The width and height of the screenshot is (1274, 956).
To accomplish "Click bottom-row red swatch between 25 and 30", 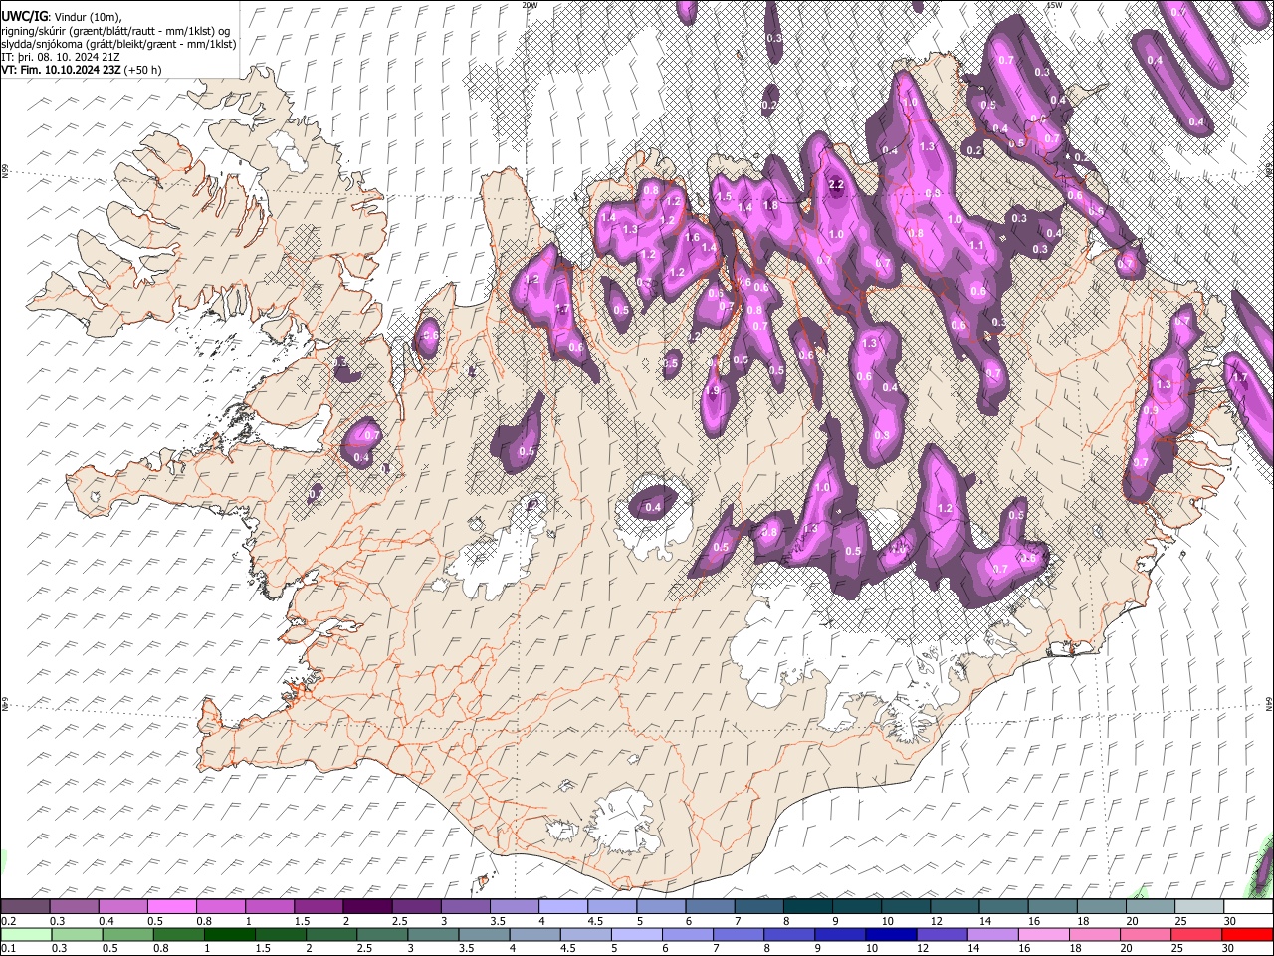I will click(x=1197, y=934).
